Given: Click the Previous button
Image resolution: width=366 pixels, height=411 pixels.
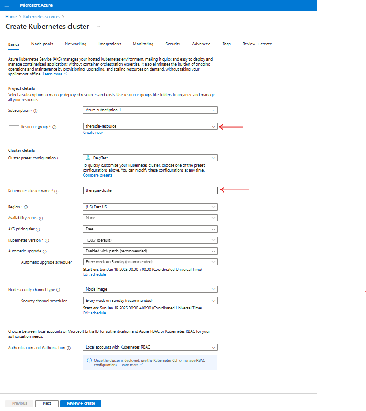Looking at the screenshot, I should pyautogui.click(x=19, y=404).
